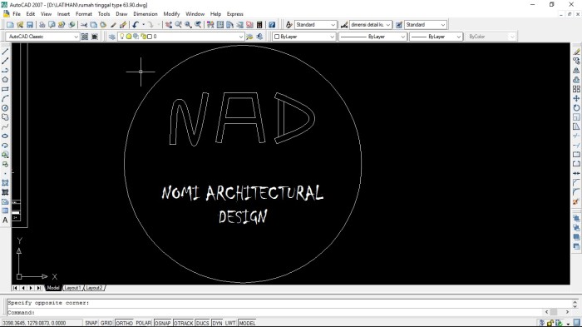This screenshot has width=582, height=327.
Task: Select the Line draw tool
Action: (x=5, y=52)
